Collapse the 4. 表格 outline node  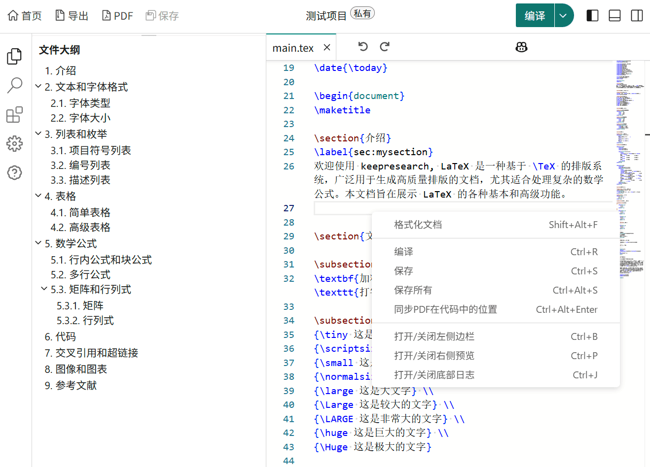tap(38, 196)
